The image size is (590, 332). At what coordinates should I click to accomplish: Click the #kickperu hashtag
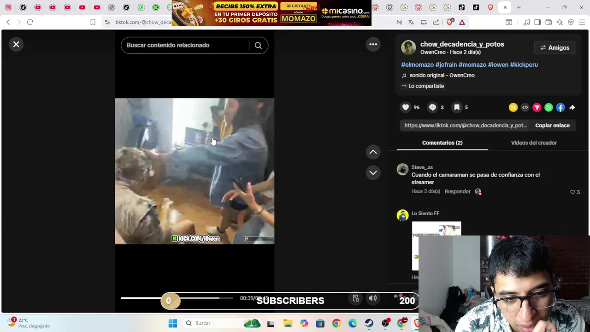524,65
